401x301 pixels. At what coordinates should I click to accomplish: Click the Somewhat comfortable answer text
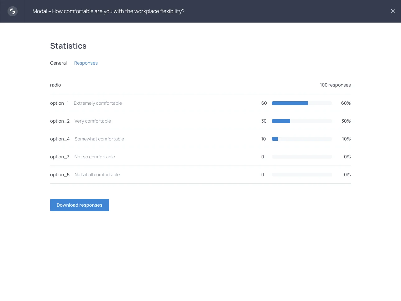[99, 139]
